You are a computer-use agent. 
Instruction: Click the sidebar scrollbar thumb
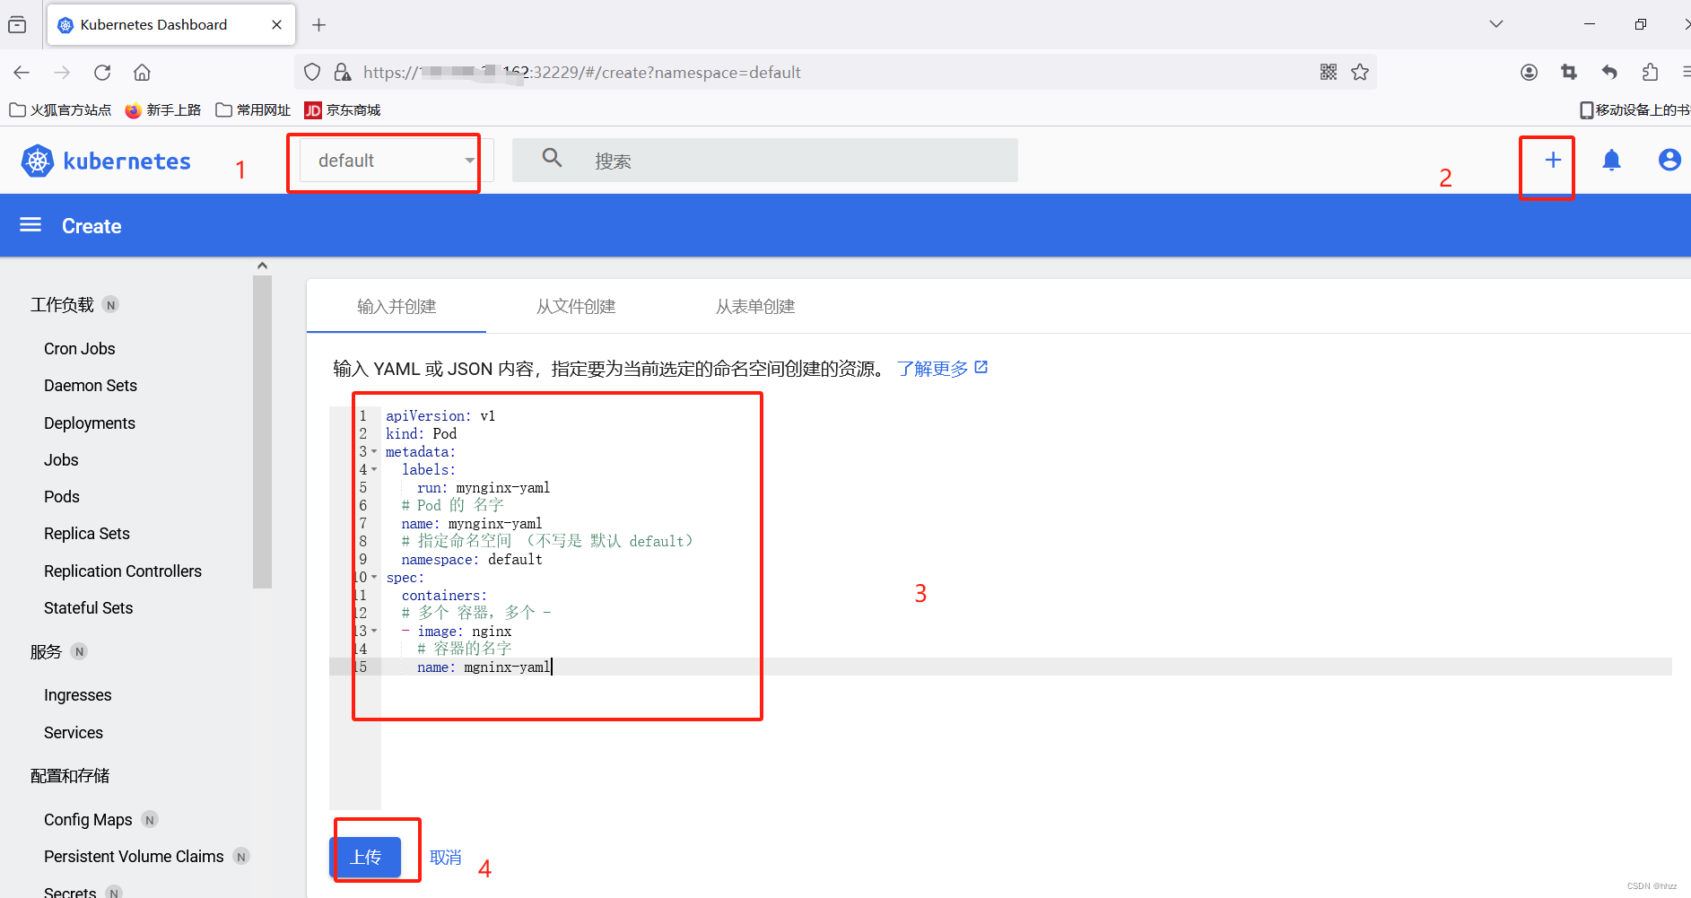coord(262,432)
